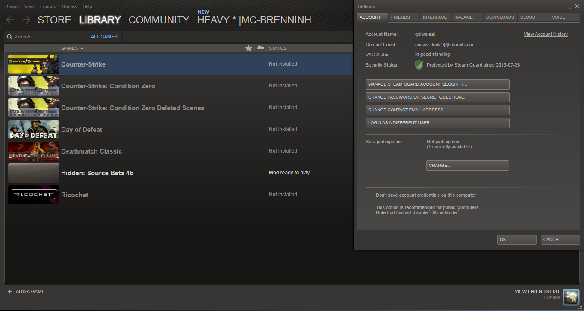Open the Steam menu
This screenshot has width=584, height=311.
12,7
